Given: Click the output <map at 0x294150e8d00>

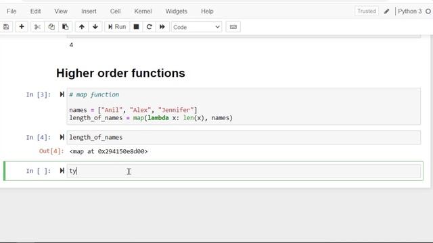Looking at the screenshot, I should pos(108,151).
